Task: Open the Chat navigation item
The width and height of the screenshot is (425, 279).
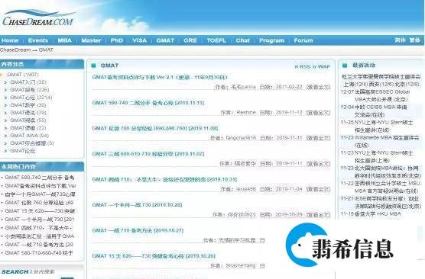Action: [x=242, y=40]
